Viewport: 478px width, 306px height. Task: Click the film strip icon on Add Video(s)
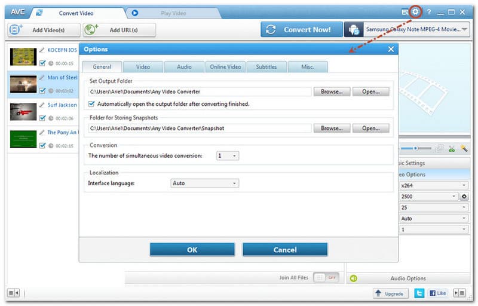pyautogui.click(x=16, y=29)
